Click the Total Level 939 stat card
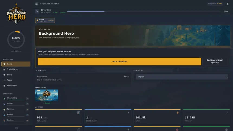Viewport: 233px width, 131px height. coord(59,117)
